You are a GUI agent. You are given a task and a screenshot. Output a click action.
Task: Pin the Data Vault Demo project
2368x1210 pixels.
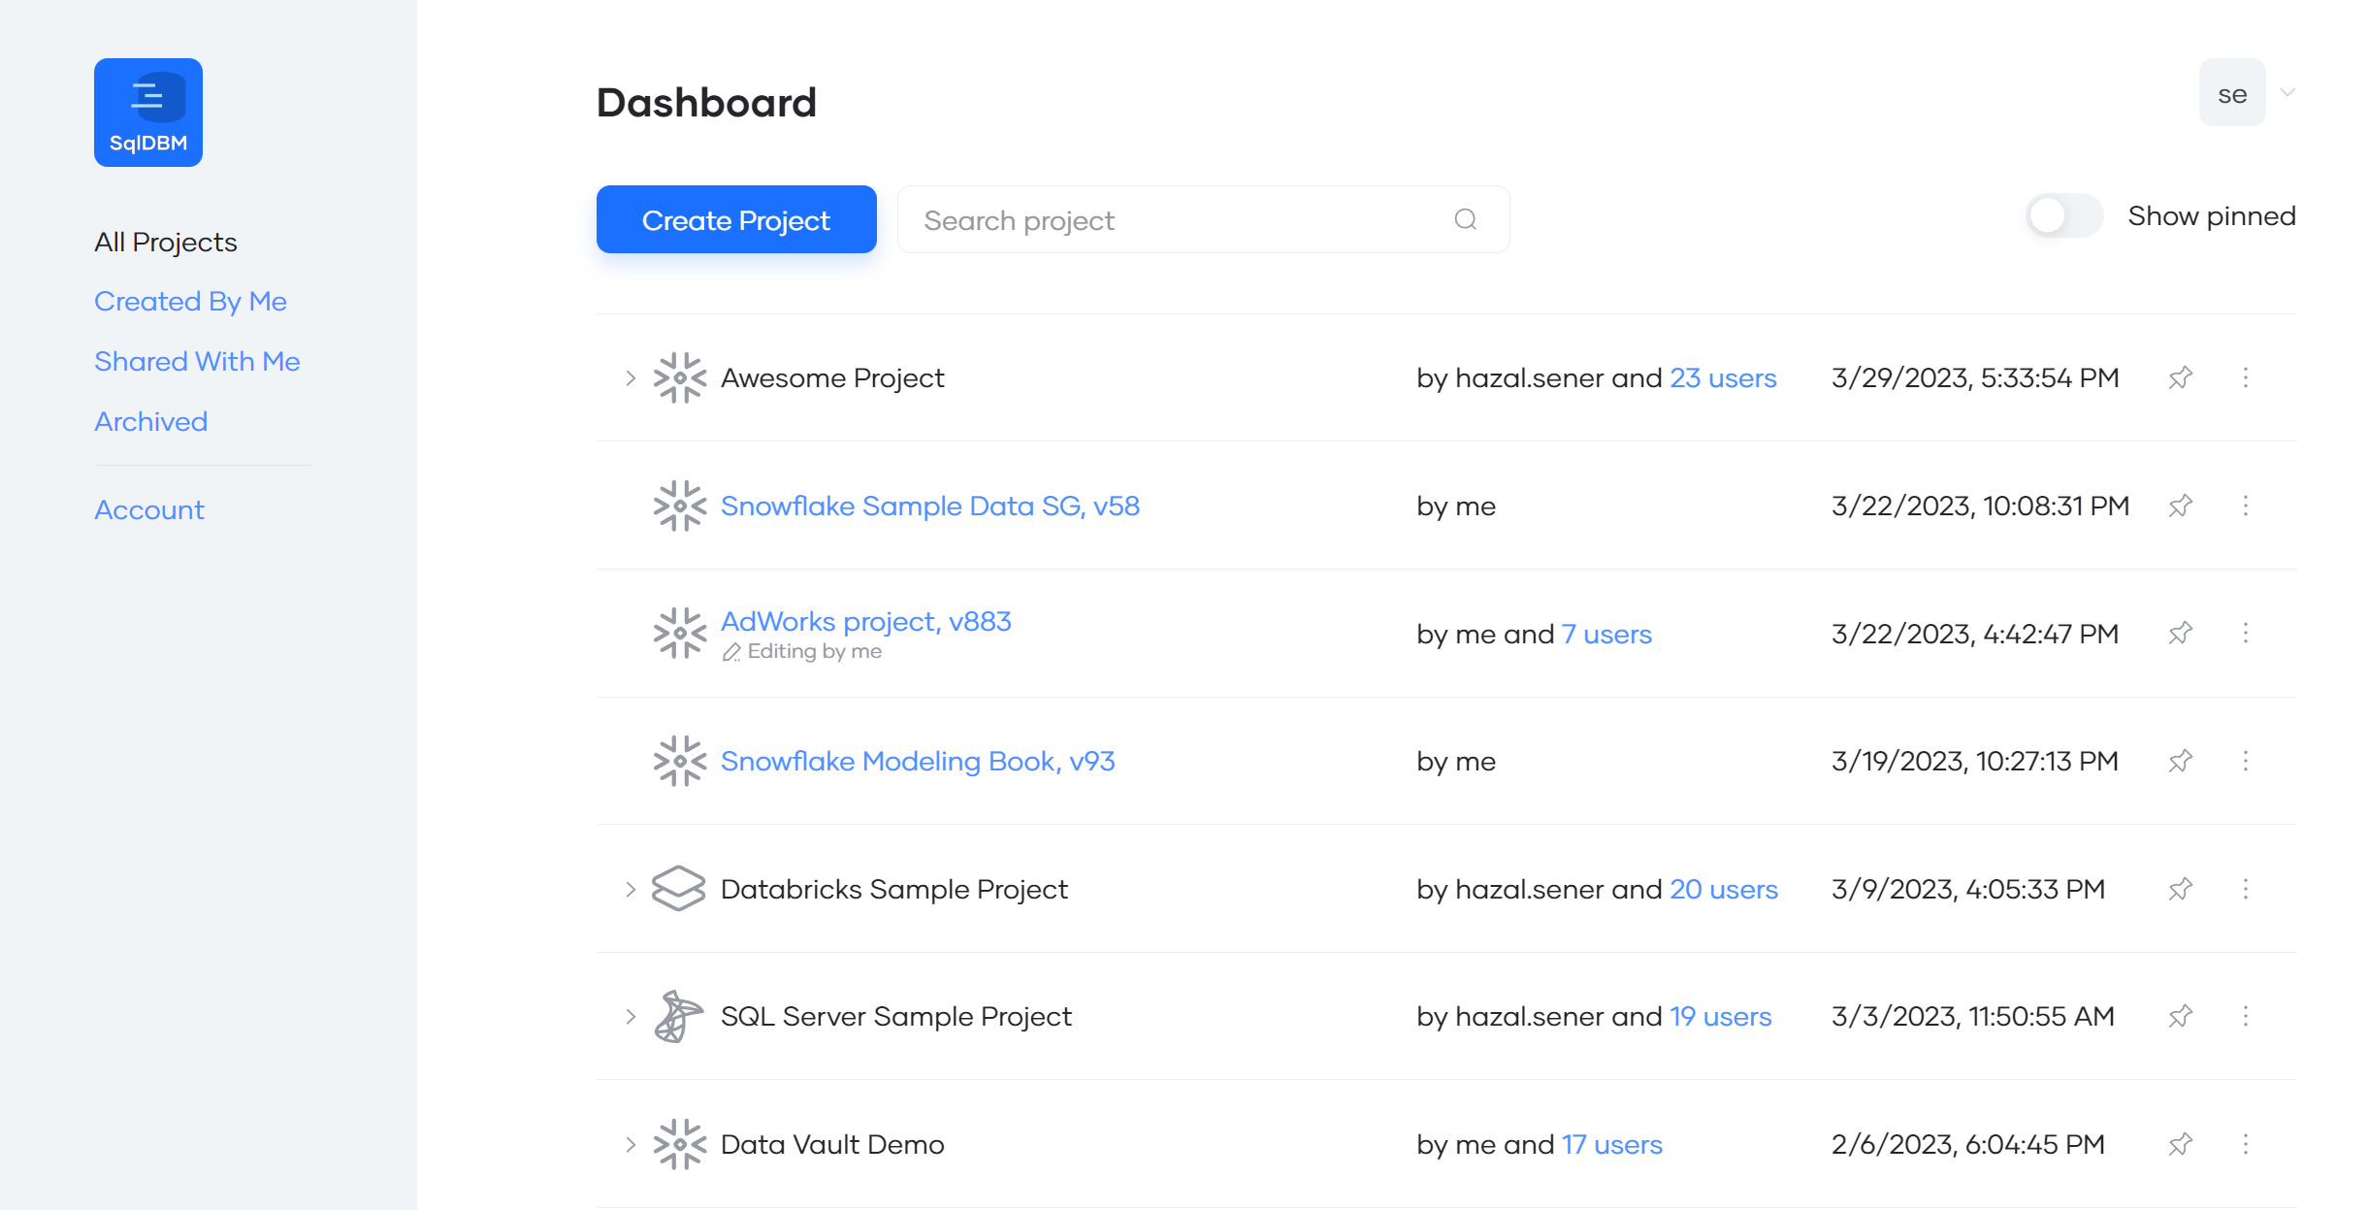2179,1144
